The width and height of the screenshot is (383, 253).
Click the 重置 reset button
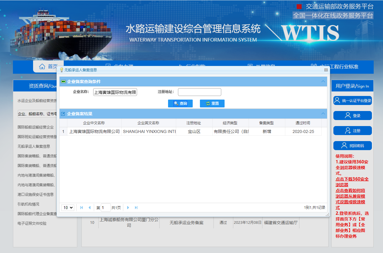coord(212,103)
